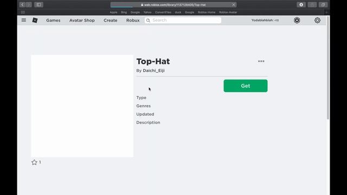Click the search magnifier icon
Viewport: 347px width, 195px height.
[148, 21]
